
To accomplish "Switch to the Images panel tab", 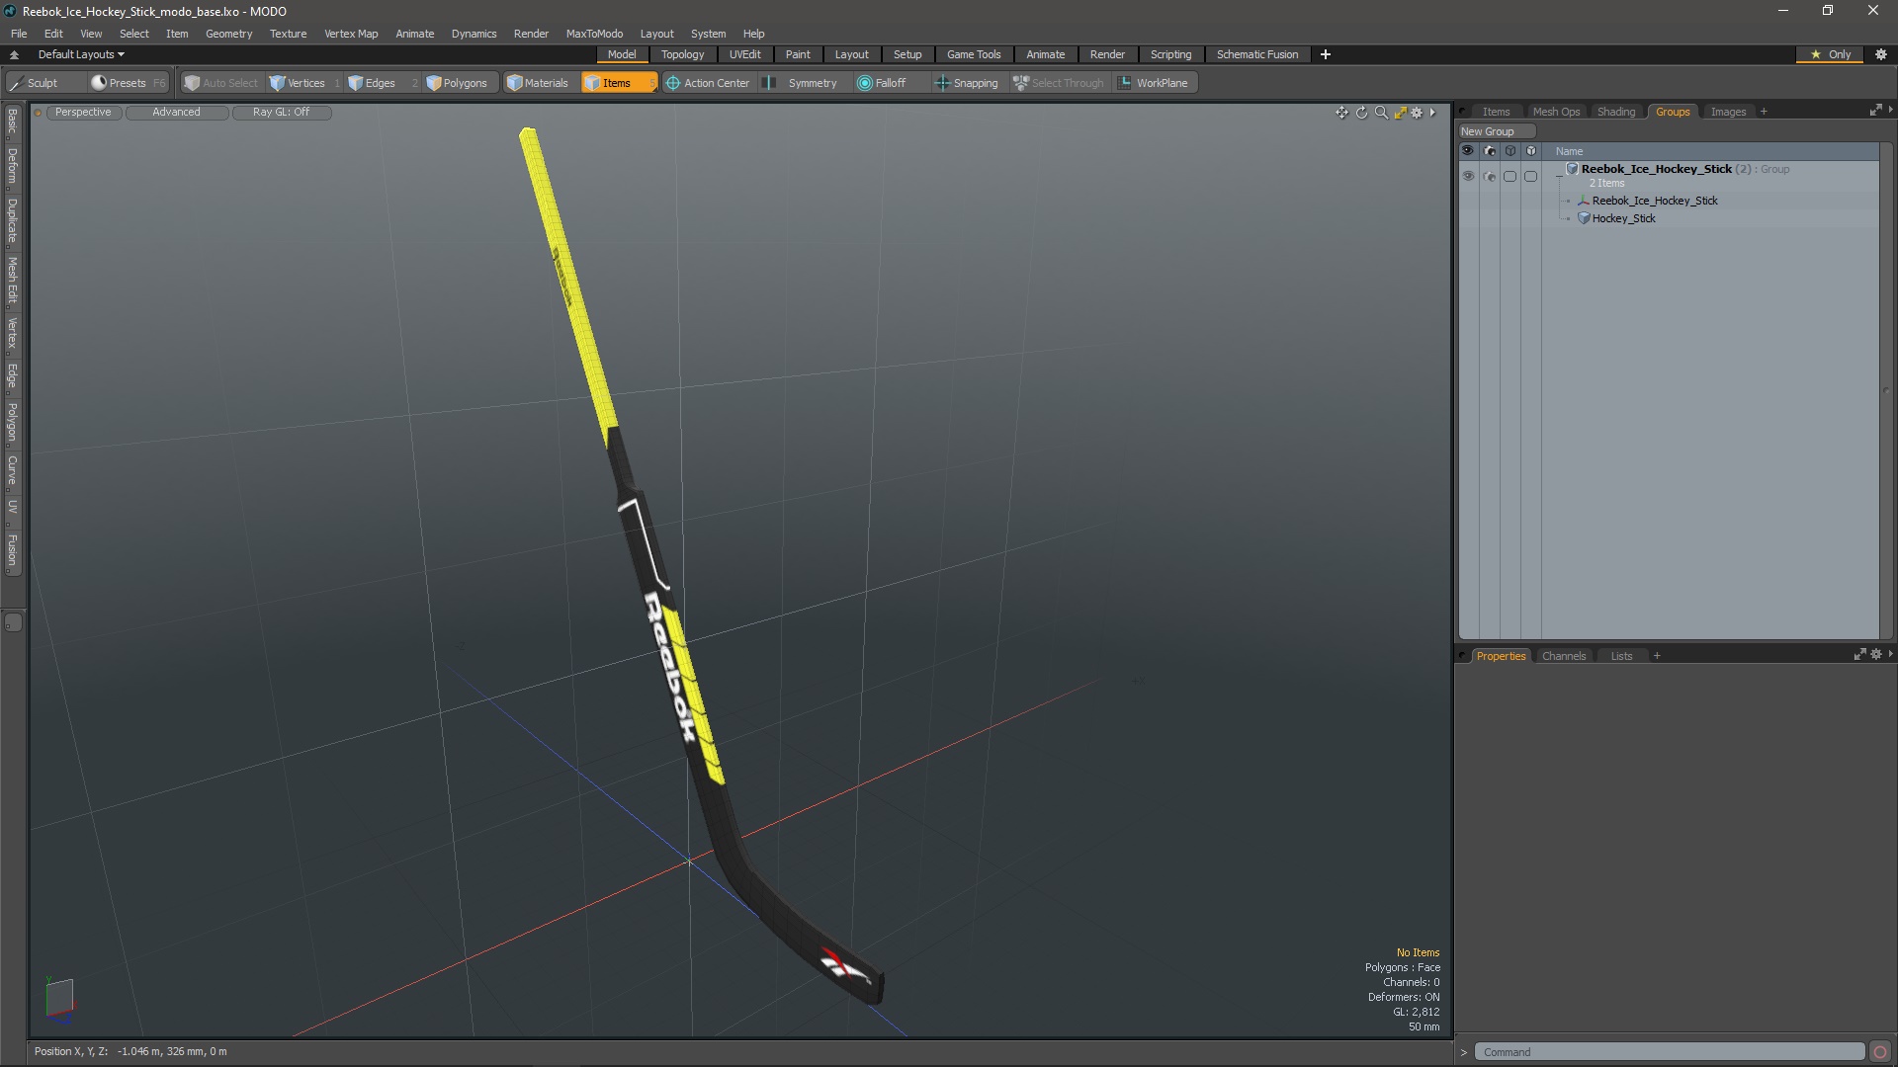I will (x=1728, y=112).
